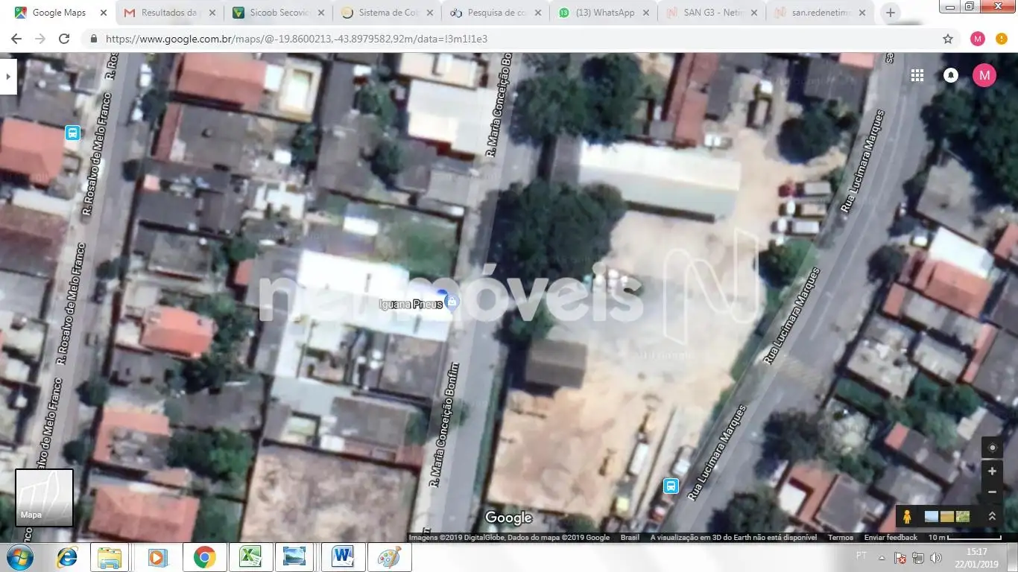This screenshot has height=572, width=1018.
Task: Switch to Mapa view layer thumbnail
Action: click(44, 498)
